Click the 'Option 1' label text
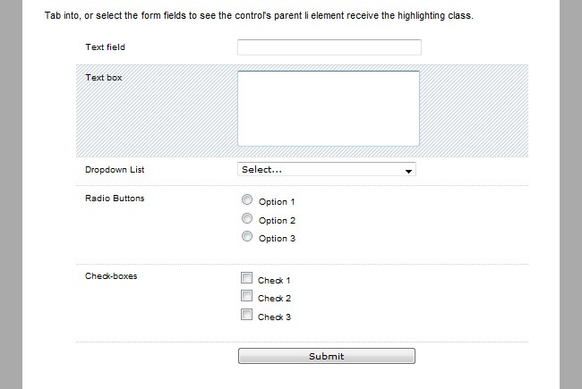The height and width of the screenshot is (389, 582). 277,202
